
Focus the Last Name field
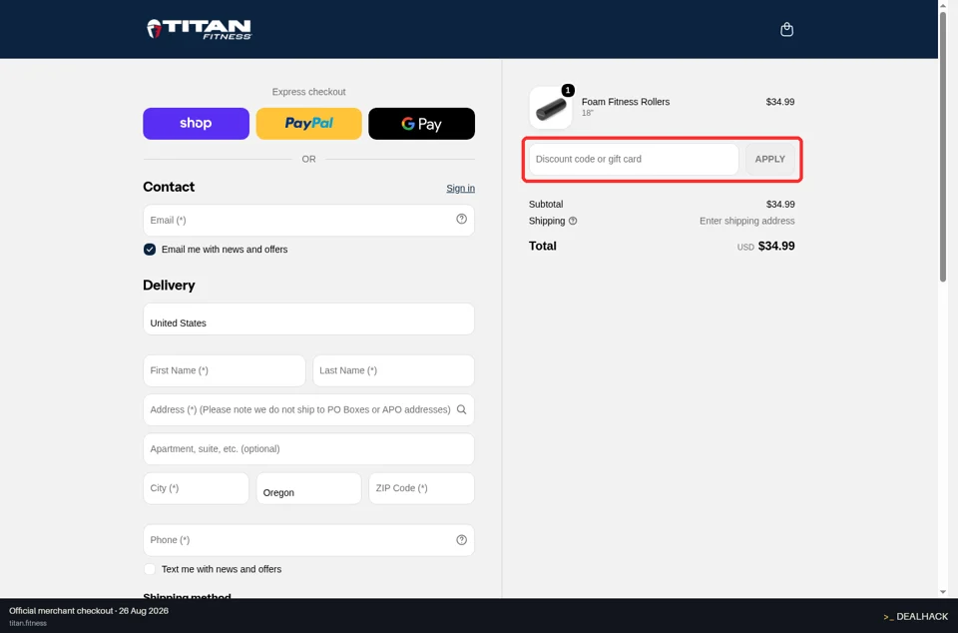tap(393, 370)
